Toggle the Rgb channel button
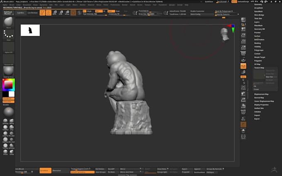Viewport: 282px width, 176px height. click(x=99, y=11)
